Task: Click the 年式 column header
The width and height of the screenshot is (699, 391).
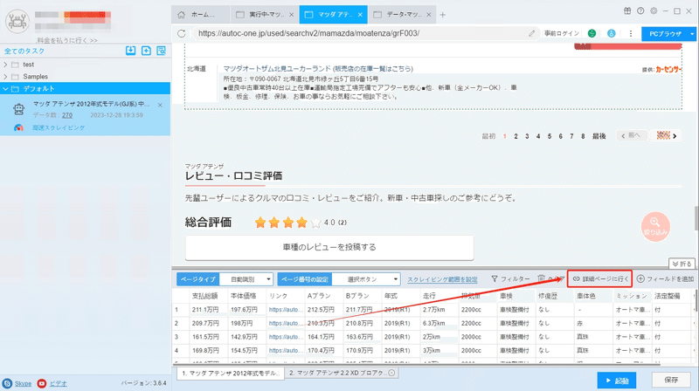Action: point(391,296)
